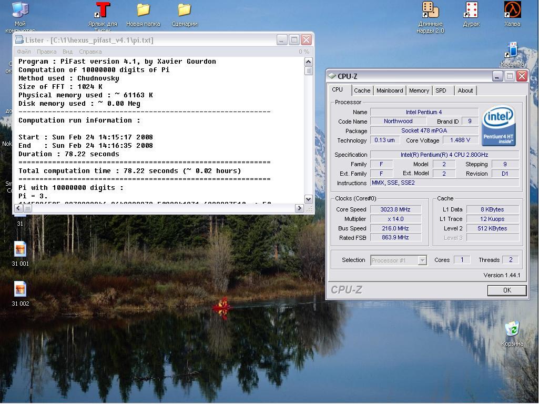This screenshot has height=404, width=539.
Task: Click the Package value Socket 478 mPGA
Action: pos(424,130)
